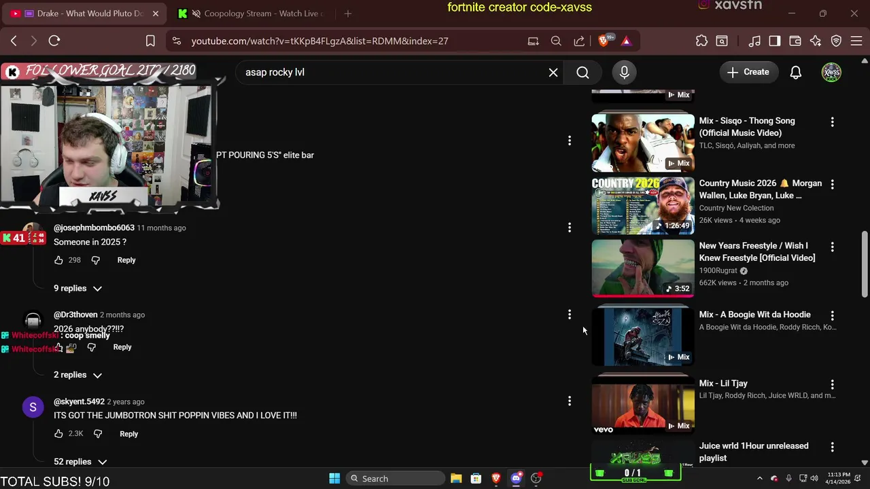This screenshot has width=870, height=489.
Task: Expand the 52 replies thread
Action: [x=80, y=462]
